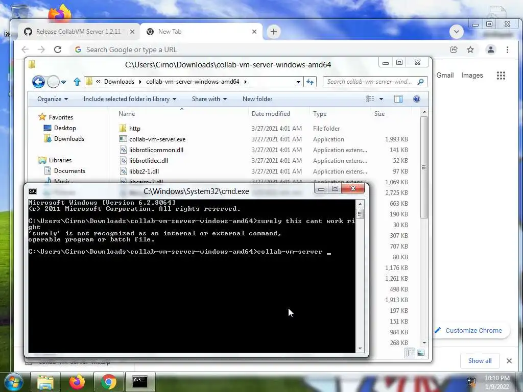Viewport: 523px width, 392px height.
Task: Click the Explorer Forward navigation arrow
Action: 53,82
